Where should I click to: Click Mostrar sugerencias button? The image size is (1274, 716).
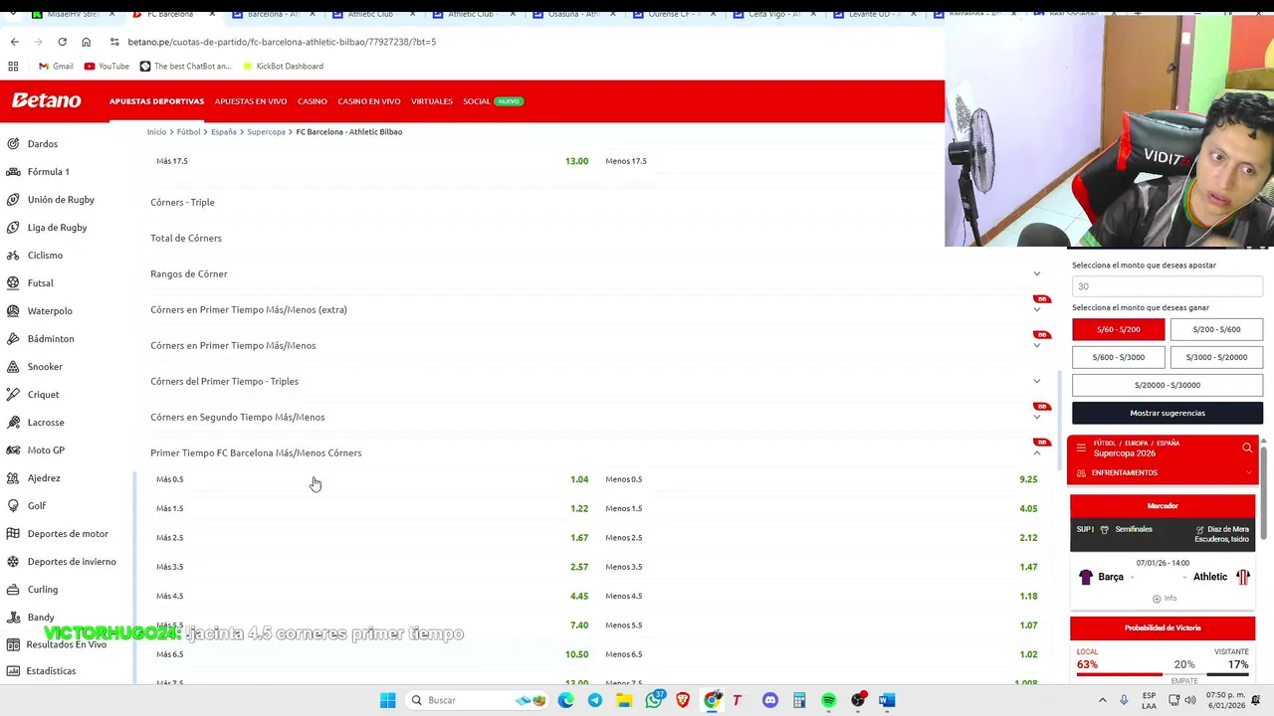[1168, 413]
